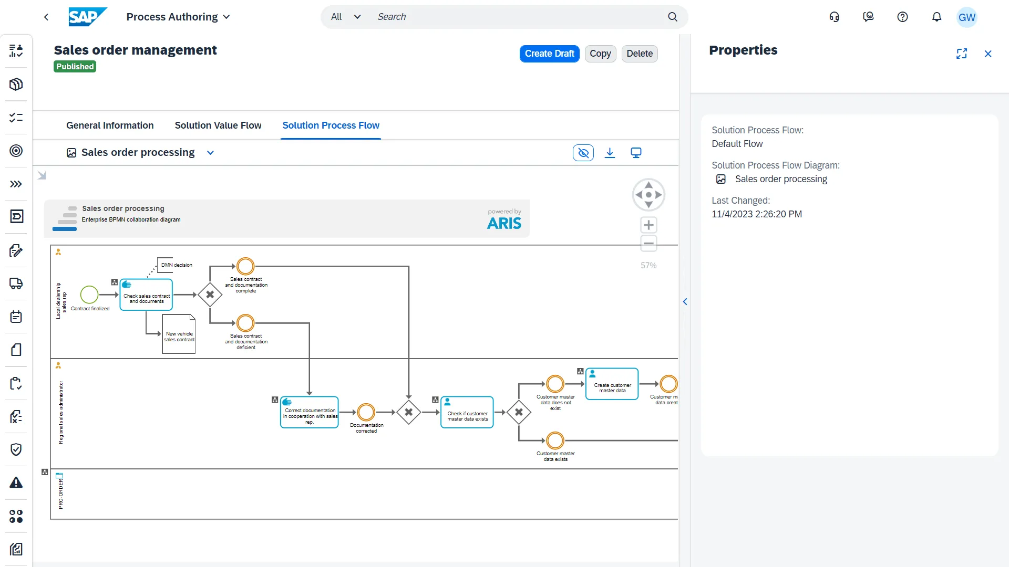Pan the diagram left with navigation arrow

click(x=639, y=195)
